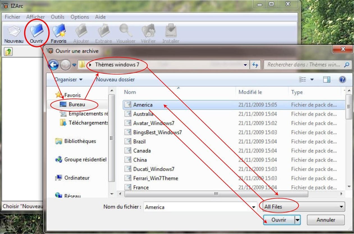Click the horizontal scrollbar under the file list
Image resolution: width=354 pixels, height=234 pixels.
point(216,194)
